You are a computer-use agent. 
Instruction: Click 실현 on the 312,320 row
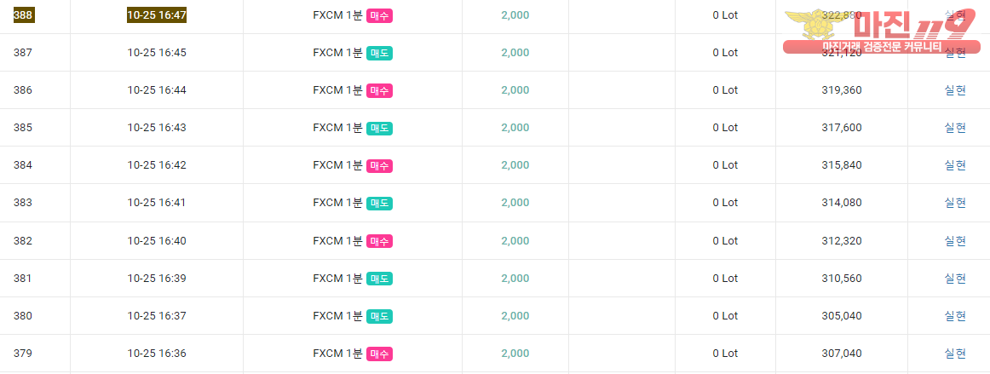coord(954,241)
